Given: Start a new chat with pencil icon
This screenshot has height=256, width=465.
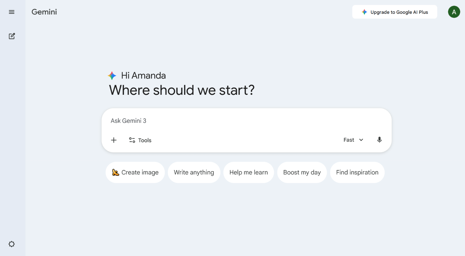Looking at the screenshot, I should pos(12,36).
